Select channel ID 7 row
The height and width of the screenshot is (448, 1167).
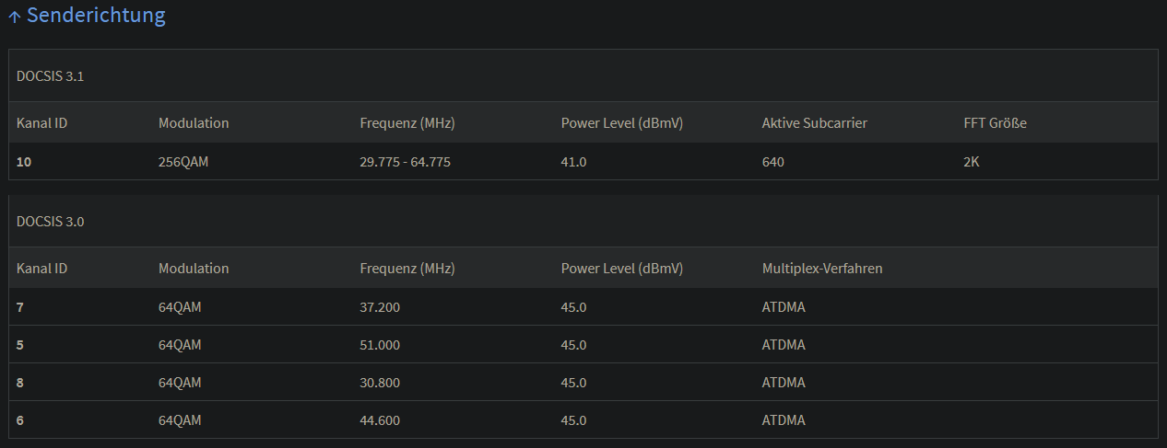pos(20,307)
